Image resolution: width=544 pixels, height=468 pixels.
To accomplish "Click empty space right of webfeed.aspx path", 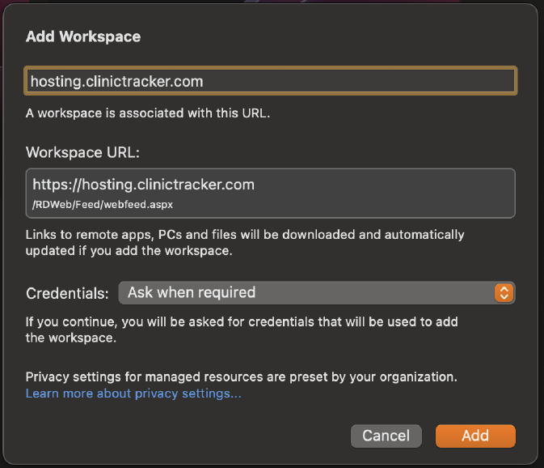I will click(x=342, y=205).
